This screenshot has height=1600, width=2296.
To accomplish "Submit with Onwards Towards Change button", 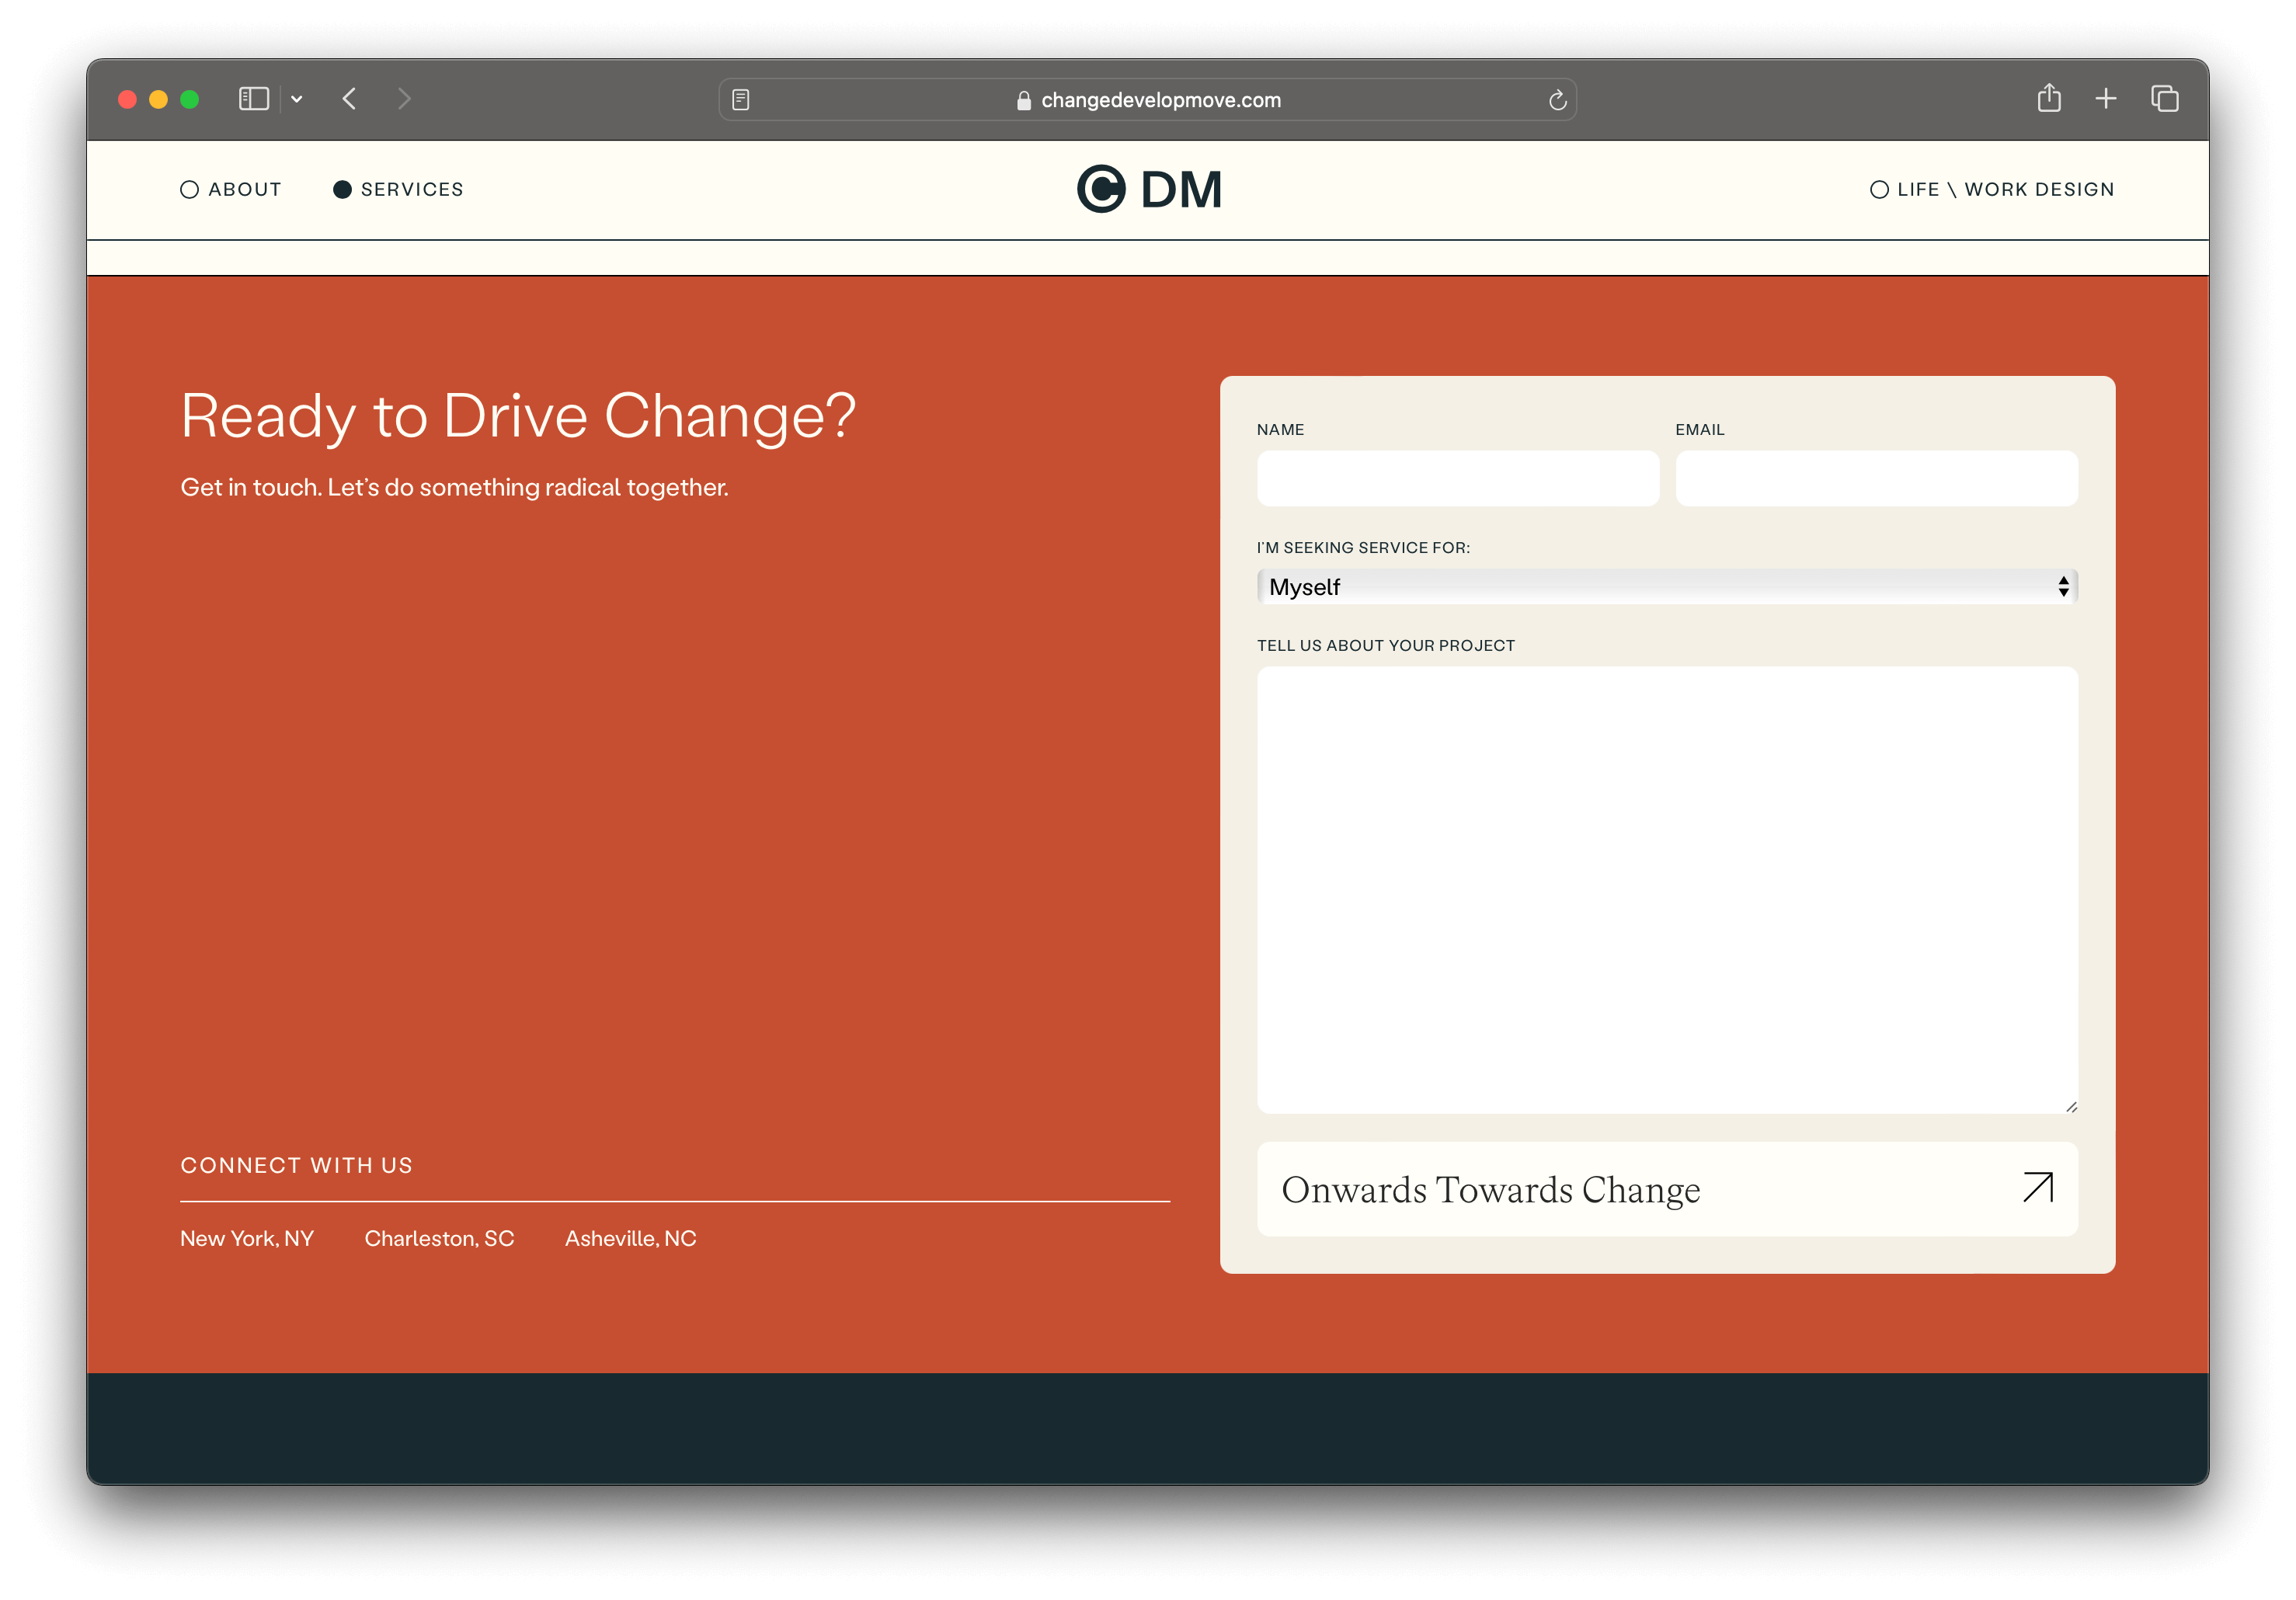I will 1667,1189.
